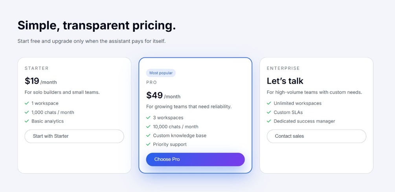Image resolution: width=395 pixels, height=192 pixels.
Task: Click checkmark next to 1,000 chats / month
Action: (27, 112)
